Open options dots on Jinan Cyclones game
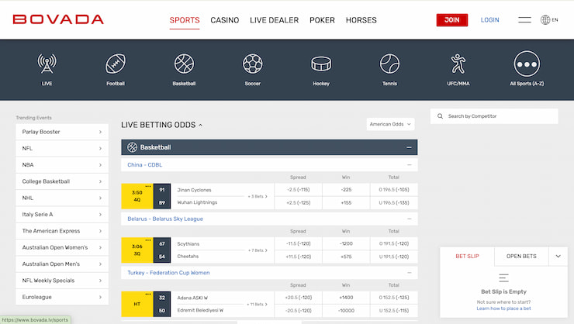The height and width of the screenshot is (324, 574). click(x=148, y=186)
